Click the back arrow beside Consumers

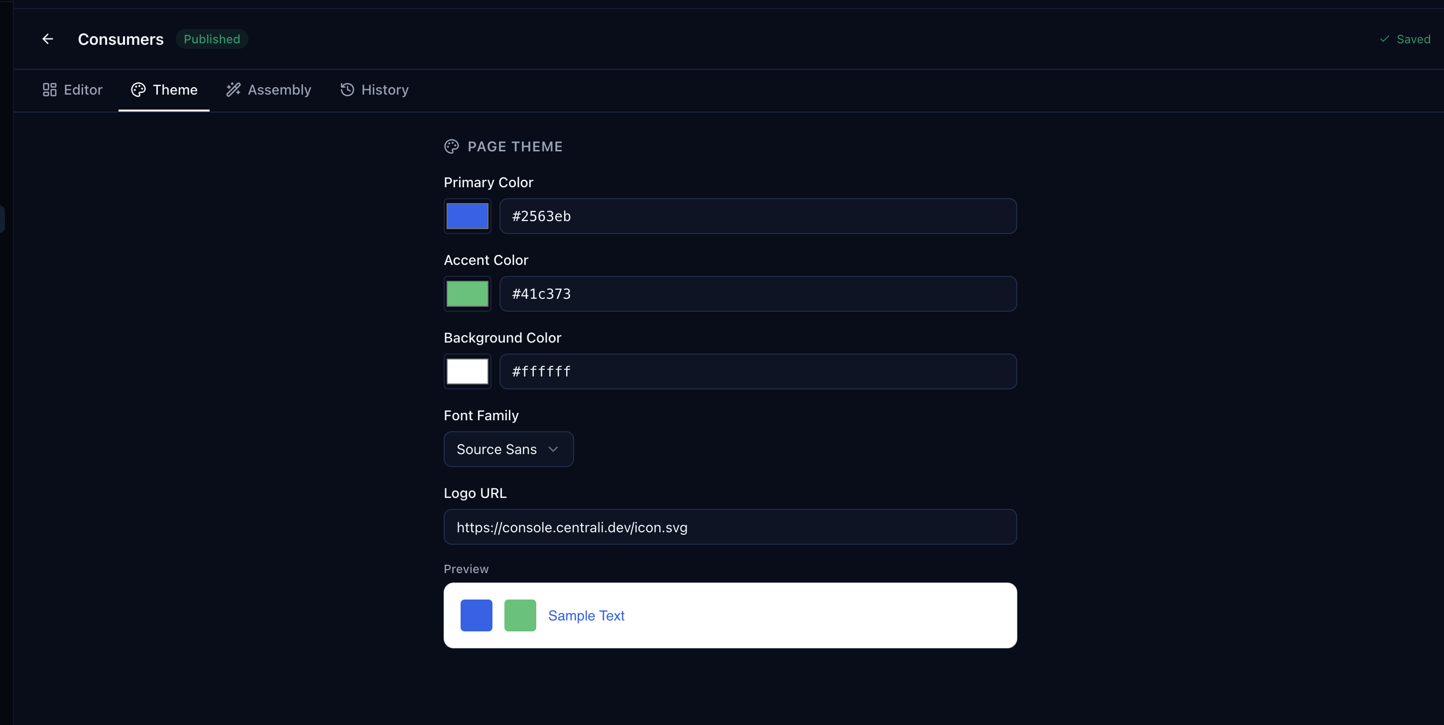pyautogui.click(x=48, y=39)
